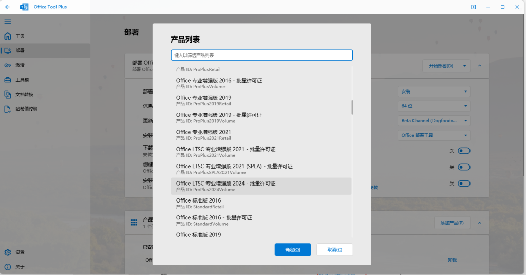Open the 激活 activation page
The image size is (526, 275).
pos(45,65)
